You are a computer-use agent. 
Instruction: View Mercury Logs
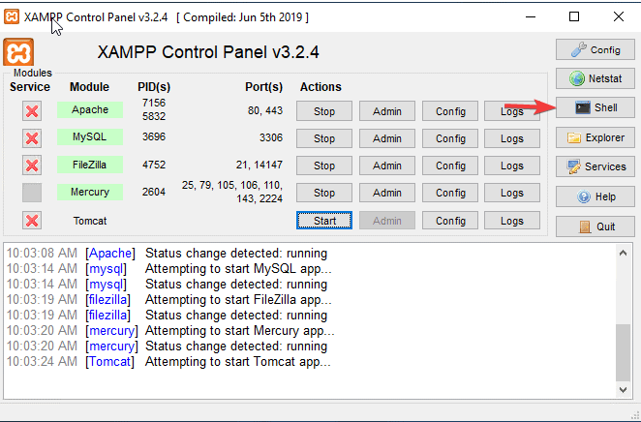tap(512, 193)
